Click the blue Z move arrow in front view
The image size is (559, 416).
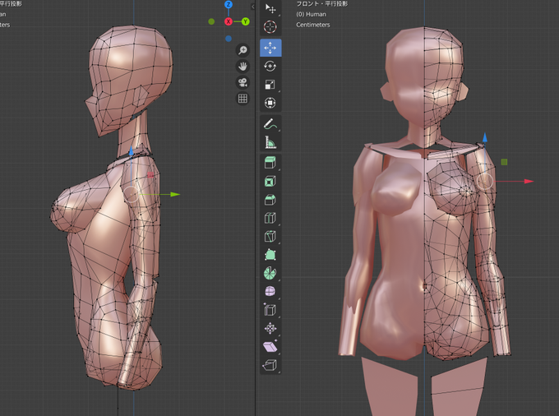[485, 137]
